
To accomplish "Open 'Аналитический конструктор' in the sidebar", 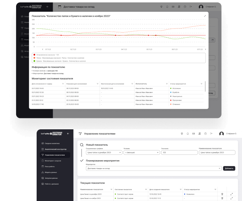I will tap(55, 149).
